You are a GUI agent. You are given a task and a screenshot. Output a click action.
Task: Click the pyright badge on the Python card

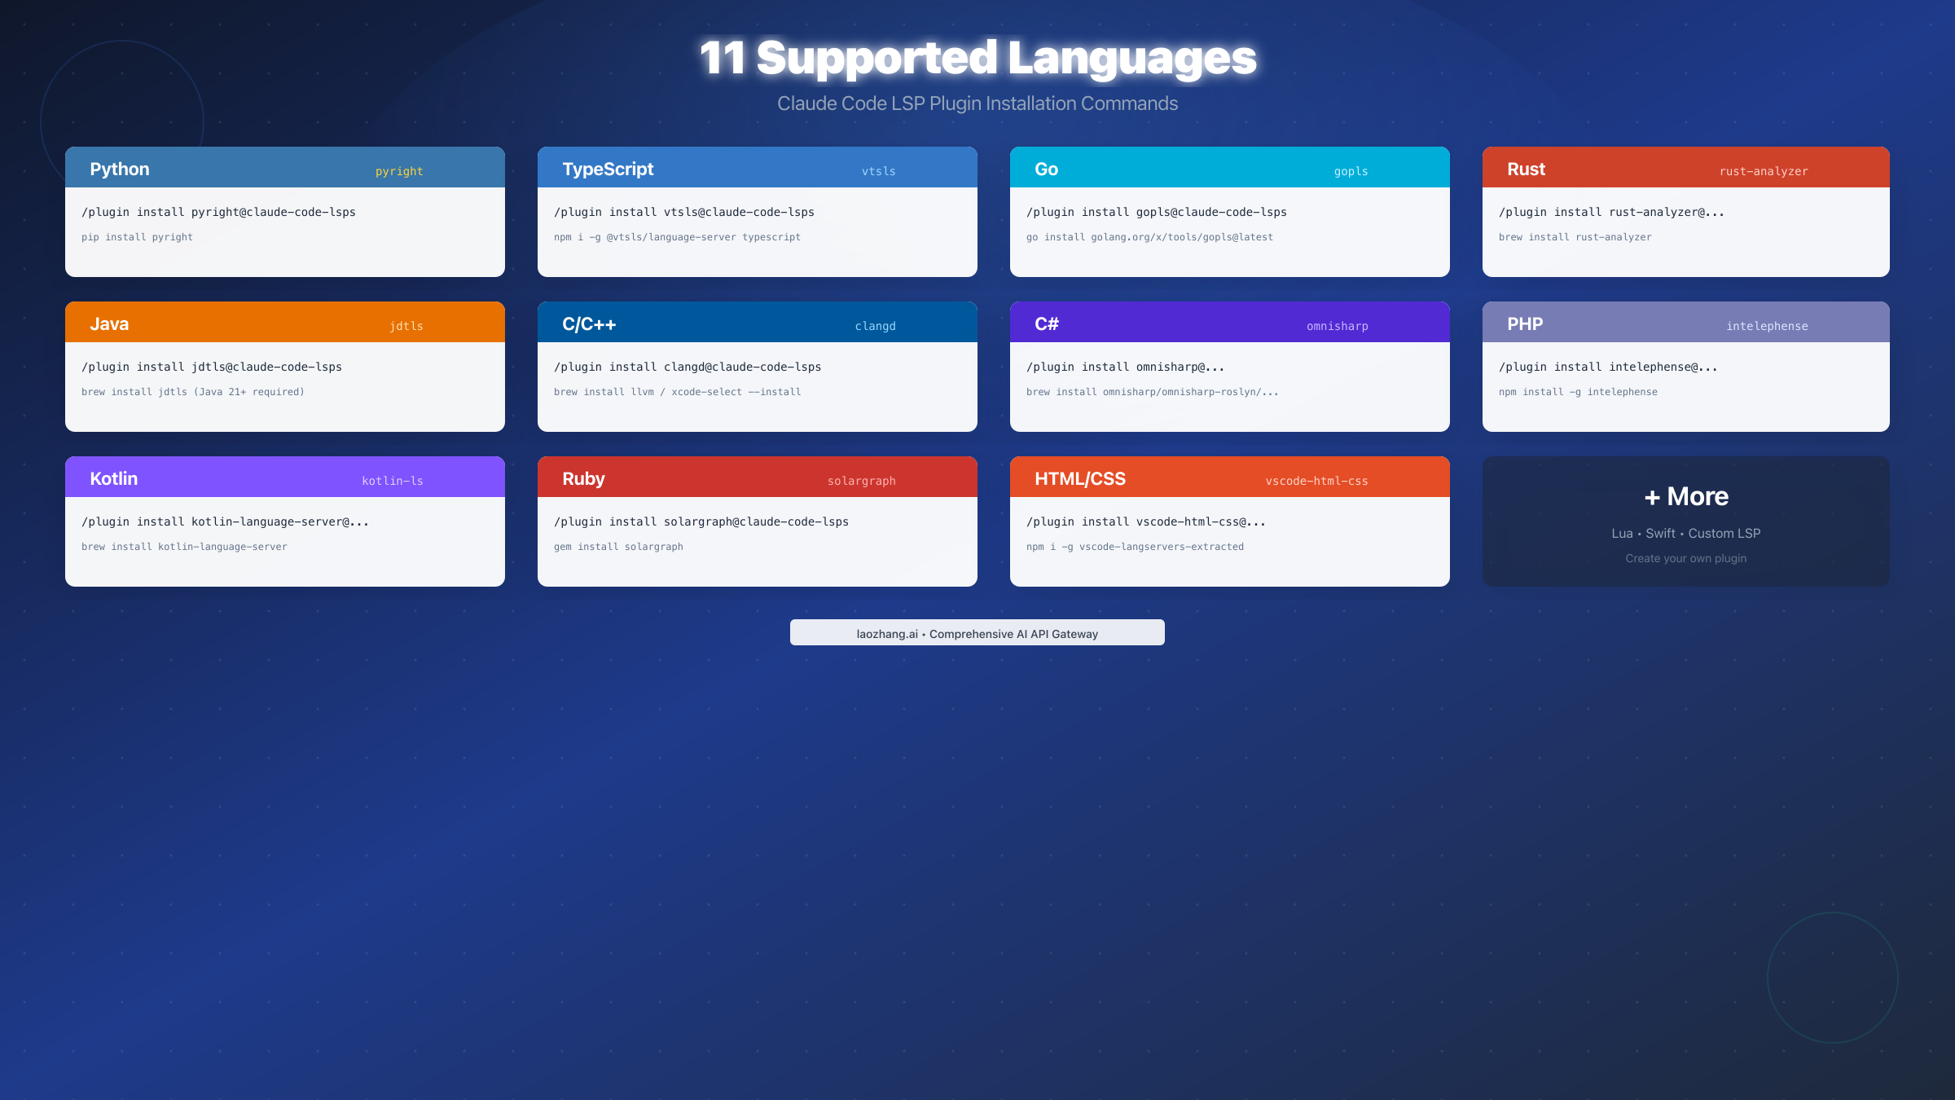pos(399,171)
